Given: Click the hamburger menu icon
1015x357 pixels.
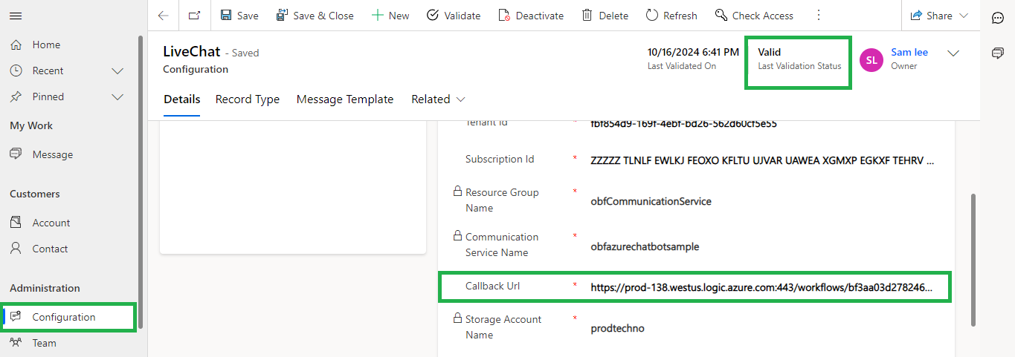Looking at the screenshot, I should (16, 16).
